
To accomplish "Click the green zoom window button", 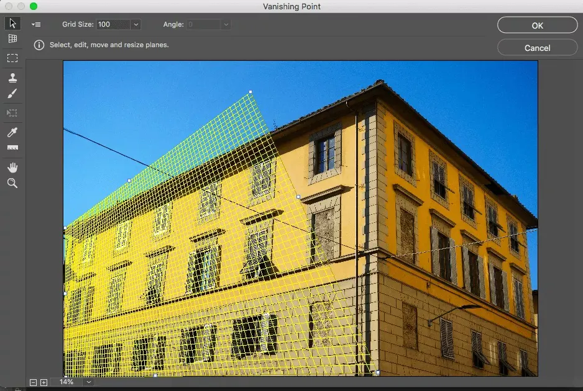I will 34,6.
